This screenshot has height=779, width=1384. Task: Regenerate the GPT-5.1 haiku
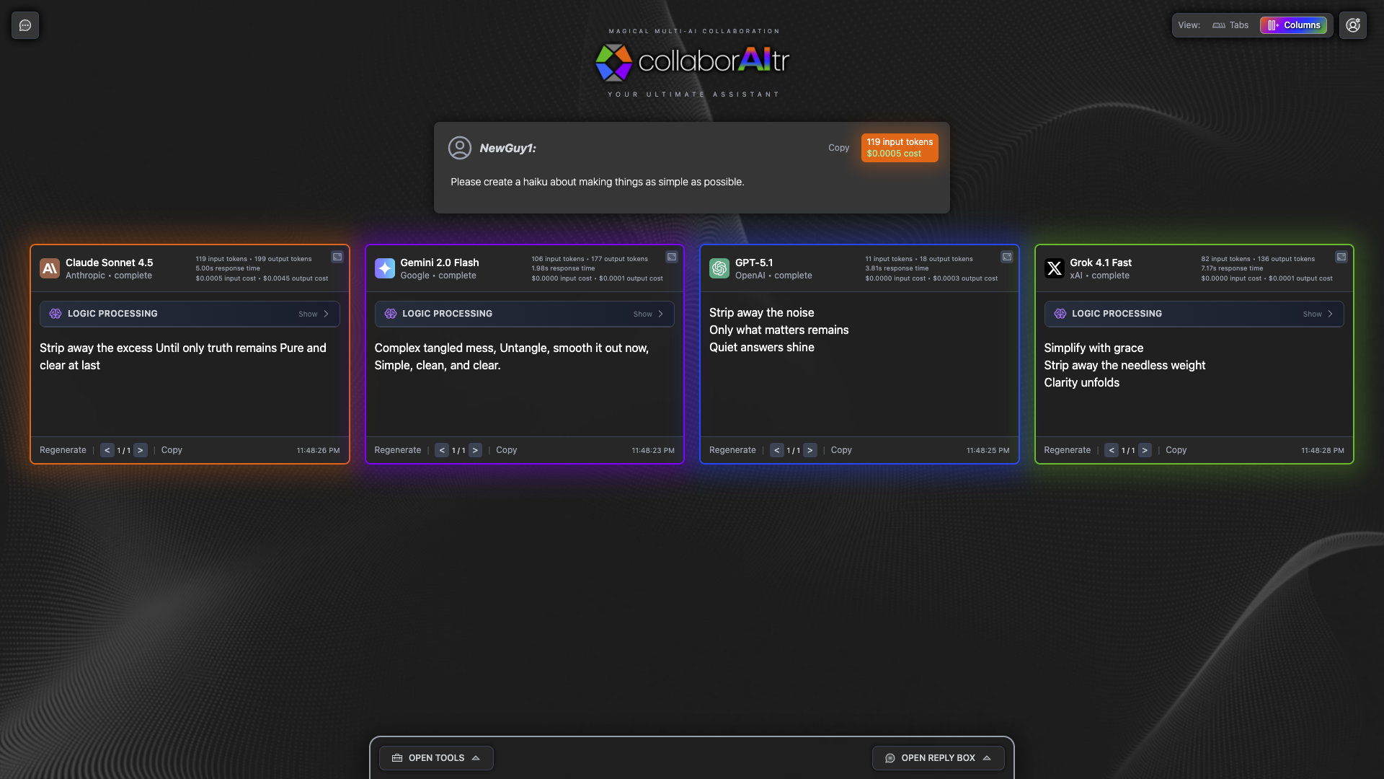click(x=732, y=449)
